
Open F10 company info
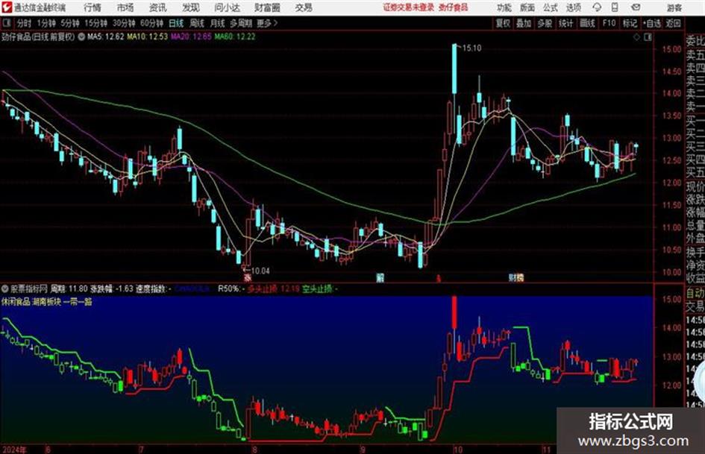click(610, 23)
